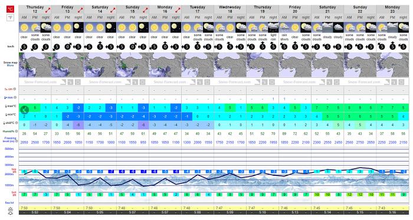Show the info tooltip icon for Humid%
The height and width of the screenshot is (220, 413).
click(x=17, y=131)
